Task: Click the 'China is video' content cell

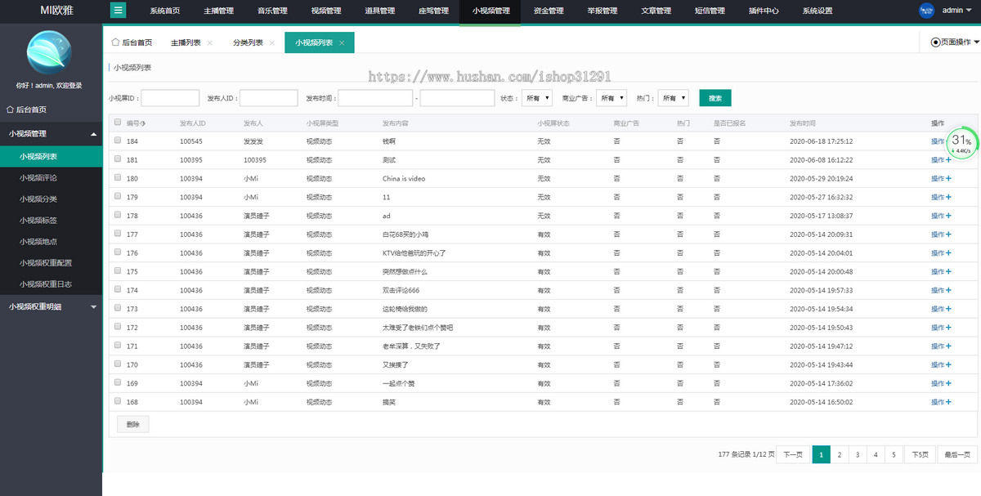Action: click(404, 178)
